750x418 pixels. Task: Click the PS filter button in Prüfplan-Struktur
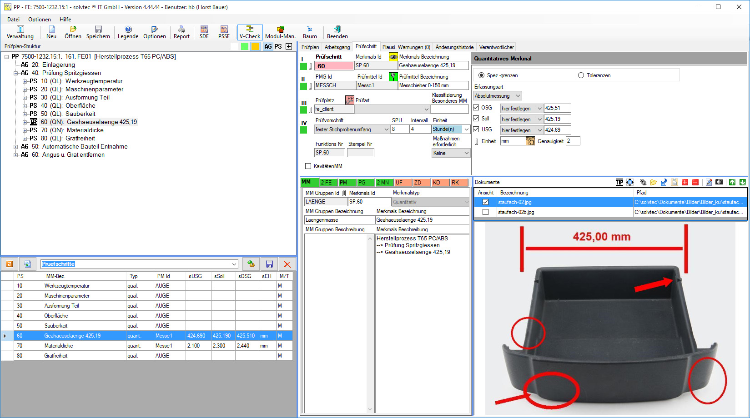pos(278,46)
